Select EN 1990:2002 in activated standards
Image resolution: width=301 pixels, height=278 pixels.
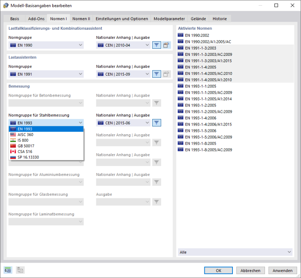(x=235, y=35)
